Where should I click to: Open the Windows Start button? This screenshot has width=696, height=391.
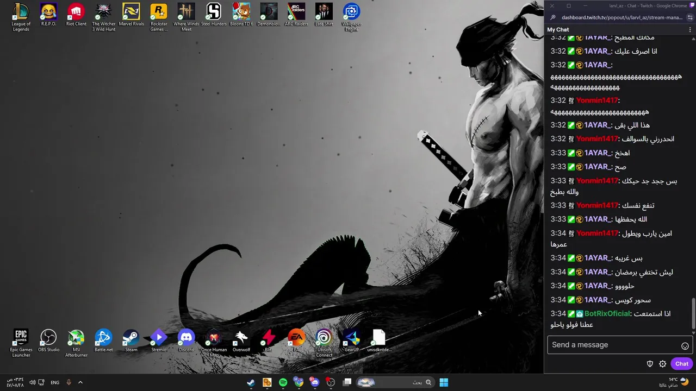coord(444,382)
